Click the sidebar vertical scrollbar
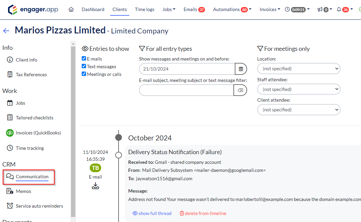 tap(73, 131)
